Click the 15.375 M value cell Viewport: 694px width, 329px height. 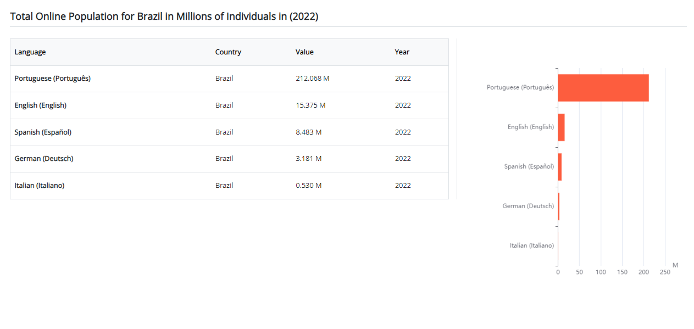(x=310, y=105)
